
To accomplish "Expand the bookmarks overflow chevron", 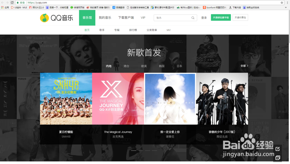I will tap(286, 8).
